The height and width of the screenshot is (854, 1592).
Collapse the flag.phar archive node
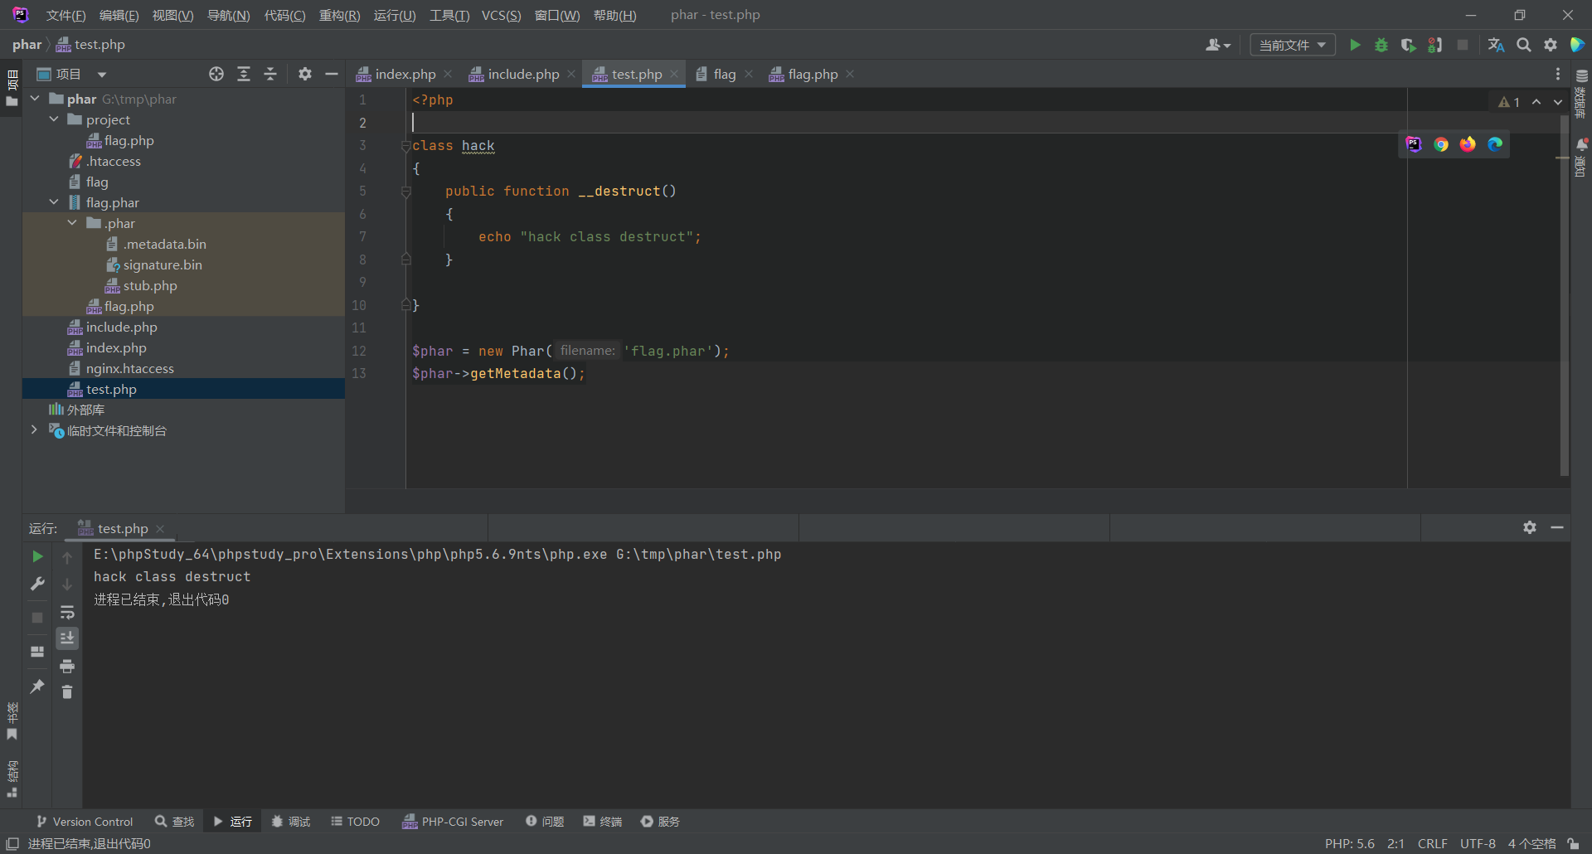[54, 202]
